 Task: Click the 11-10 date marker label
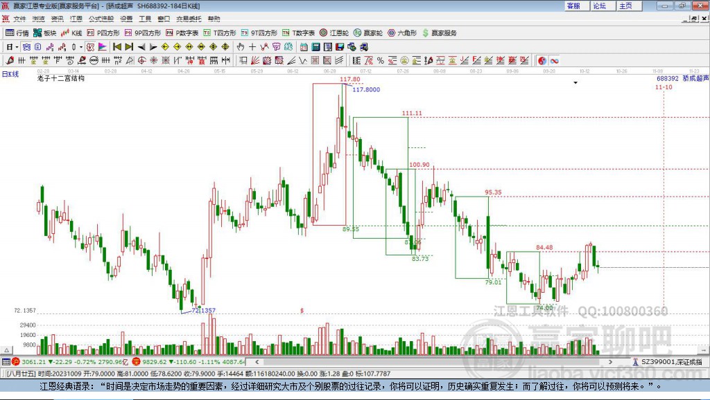pos(664,87)
